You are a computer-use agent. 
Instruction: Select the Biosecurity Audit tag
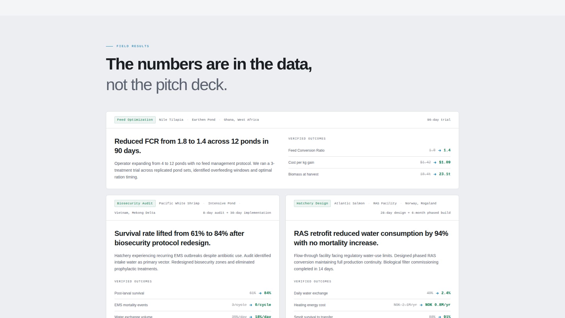pyautogui.click(x=135, y=203)
